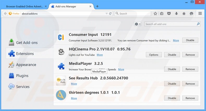The height and width of the screenshot is (111, 206).
Task: Focus the Search all add-ons field
Action: click(x=172, y=24)
